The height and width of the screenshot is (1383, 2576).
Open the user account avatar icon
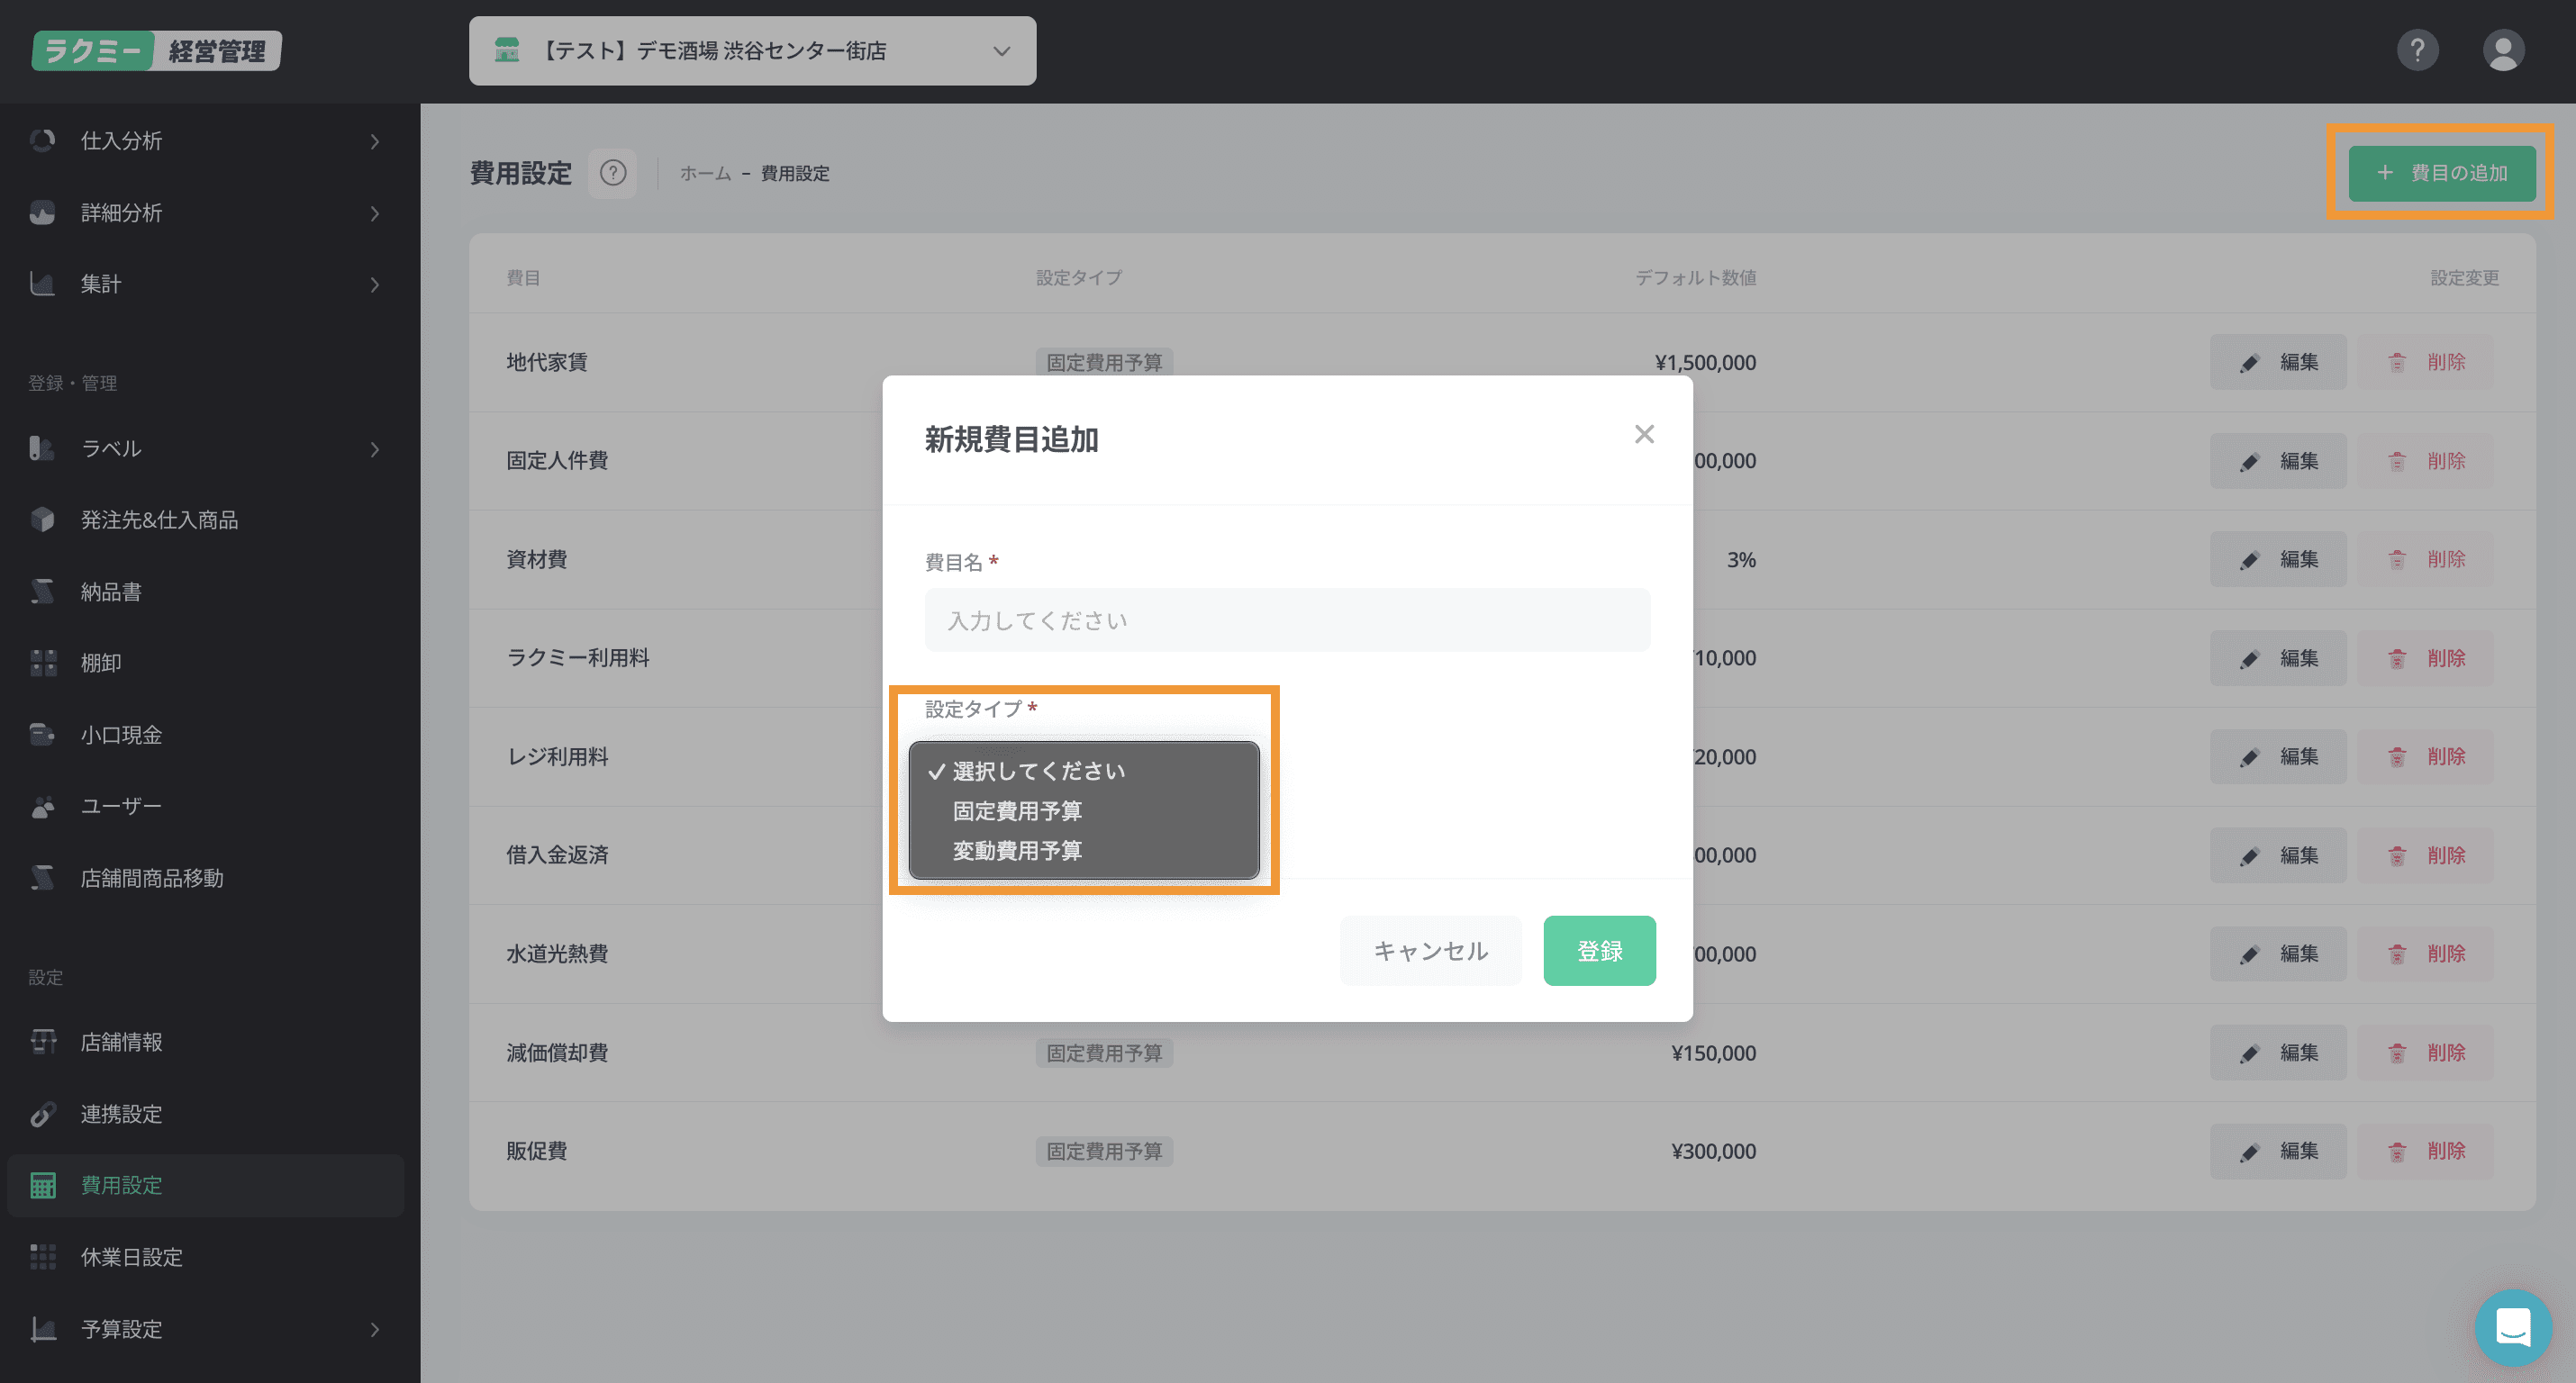[2503, 50]
